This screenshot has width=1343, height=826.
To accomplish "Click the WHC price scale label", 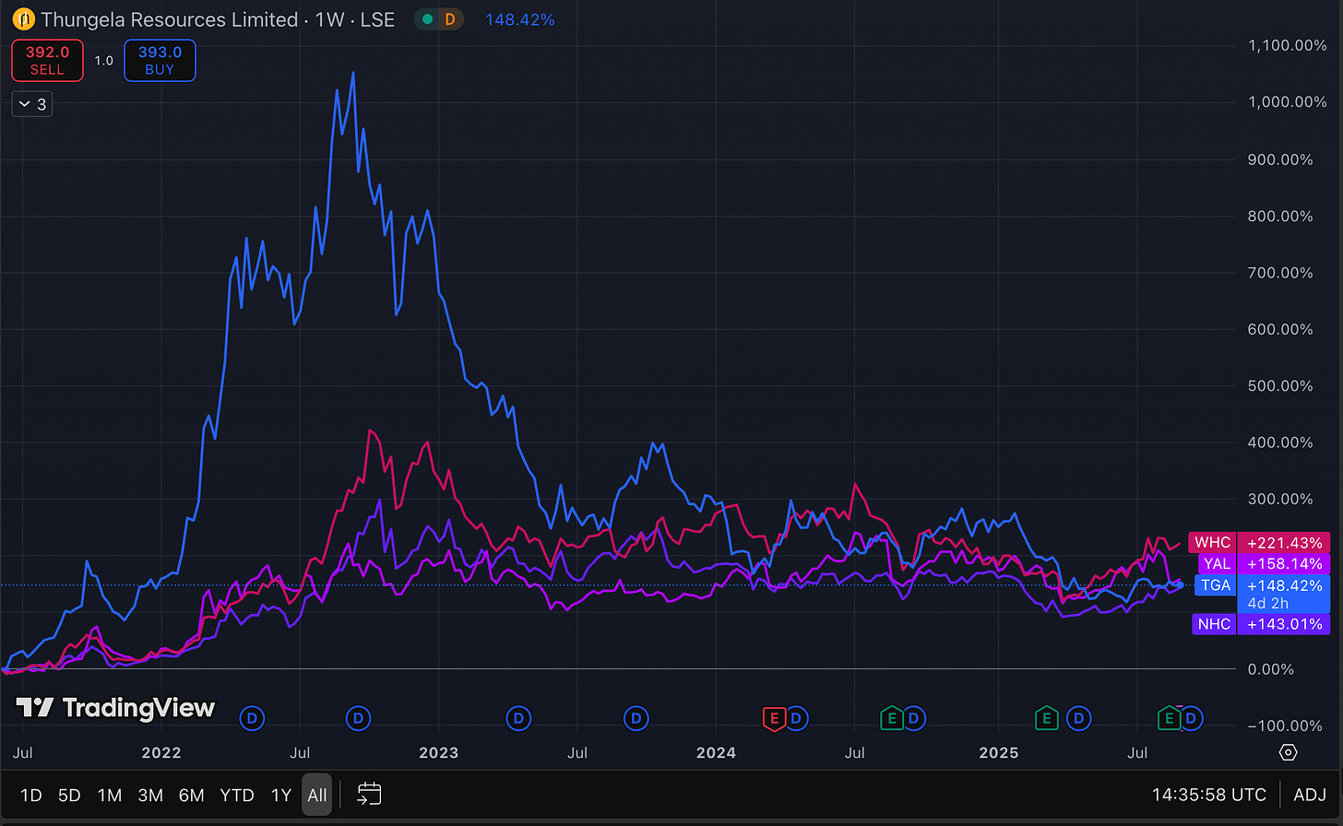I will (1212, 543).
